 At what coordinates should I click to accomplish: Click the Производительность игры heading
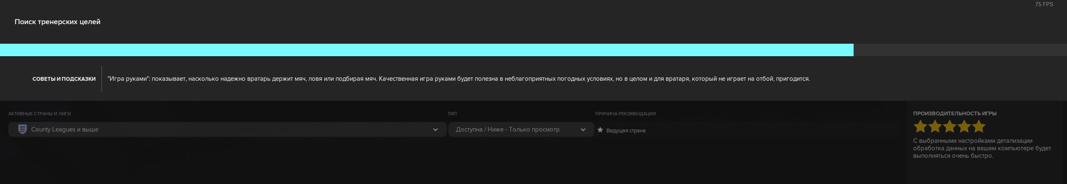pos(955,113)
